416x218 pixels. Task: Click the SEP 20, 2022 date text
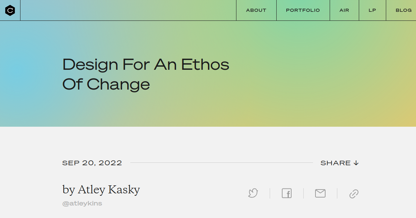click(92, 162)
